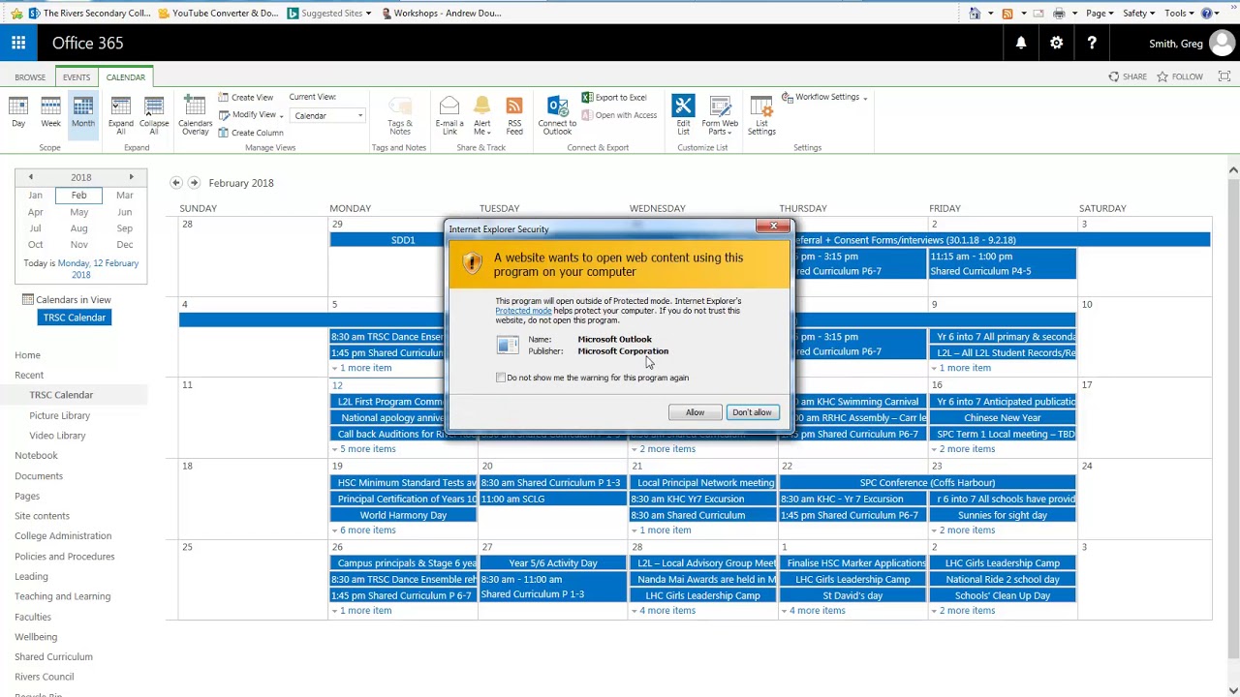Open List Settings in the ribbon

pos(761,116)
